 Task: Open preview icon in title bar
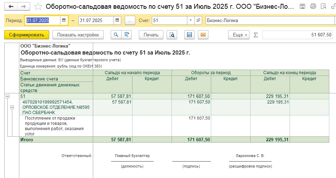point(323,6)
